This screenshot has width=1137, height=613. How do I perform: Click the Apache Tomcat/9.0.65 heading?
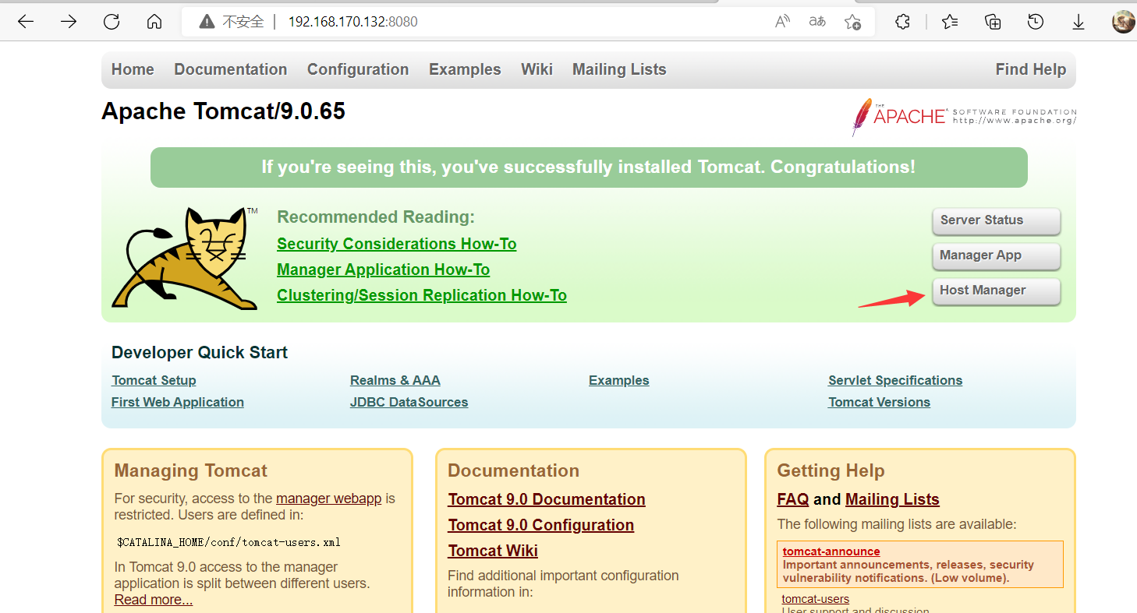tap(223, 111)
